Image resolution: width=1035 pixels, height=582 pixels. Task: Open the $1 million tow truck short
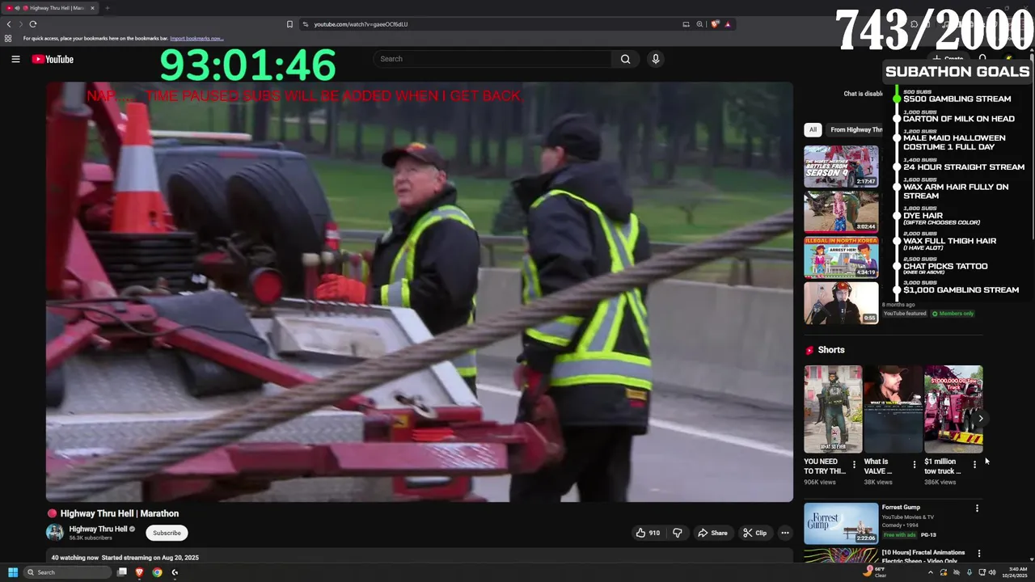point(953,409)
